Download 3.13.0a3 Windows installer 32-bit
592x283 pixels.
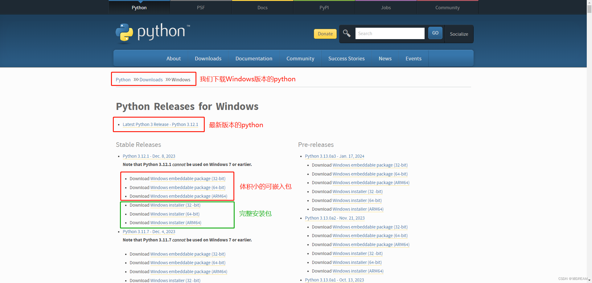[358, 192]
